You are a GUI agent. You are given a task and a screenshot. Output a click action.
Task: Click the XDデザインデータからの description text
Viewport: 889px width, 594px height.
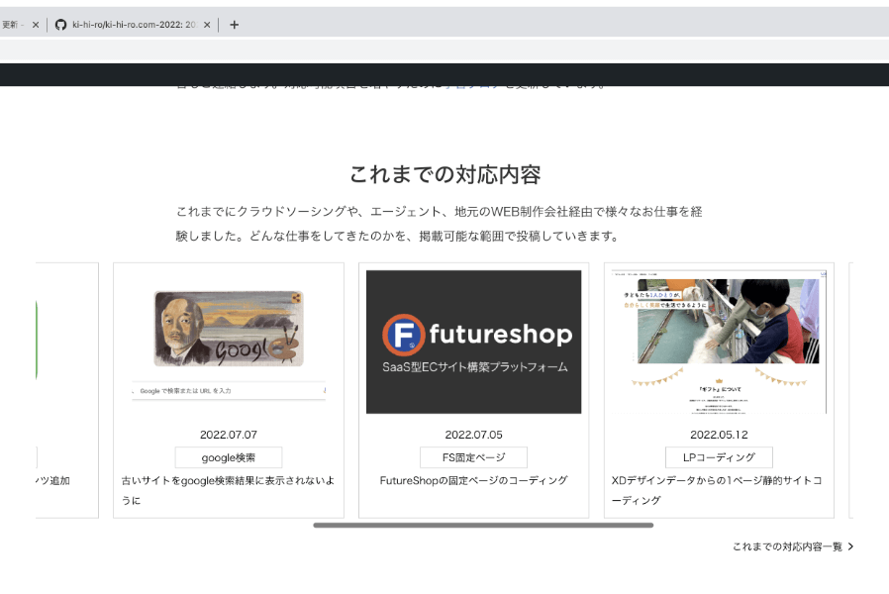pyautogui.click(x=717, y=490)
